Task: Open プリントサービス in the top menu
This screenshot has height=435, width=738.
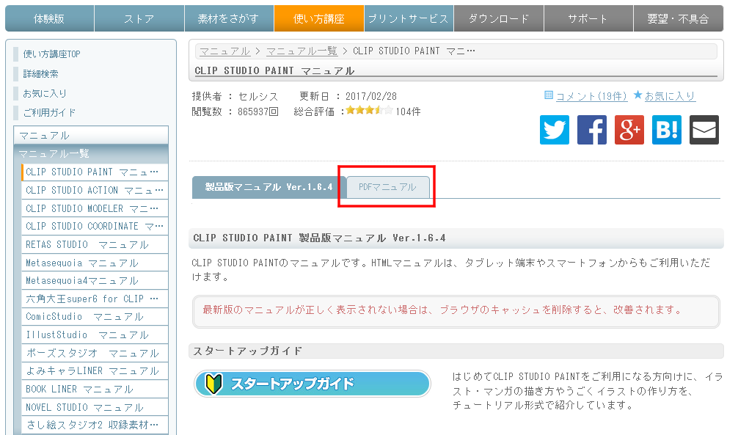Action: 409,19
